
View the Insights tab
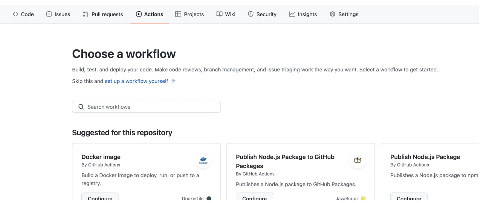pyautogui.click(x=303, y=14)
